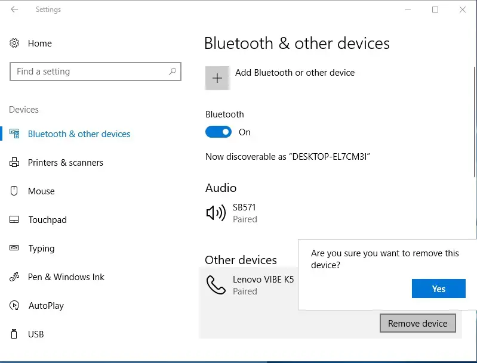
Task: Click the Touchpad icon in sidebar
Action: coord(14,219)
